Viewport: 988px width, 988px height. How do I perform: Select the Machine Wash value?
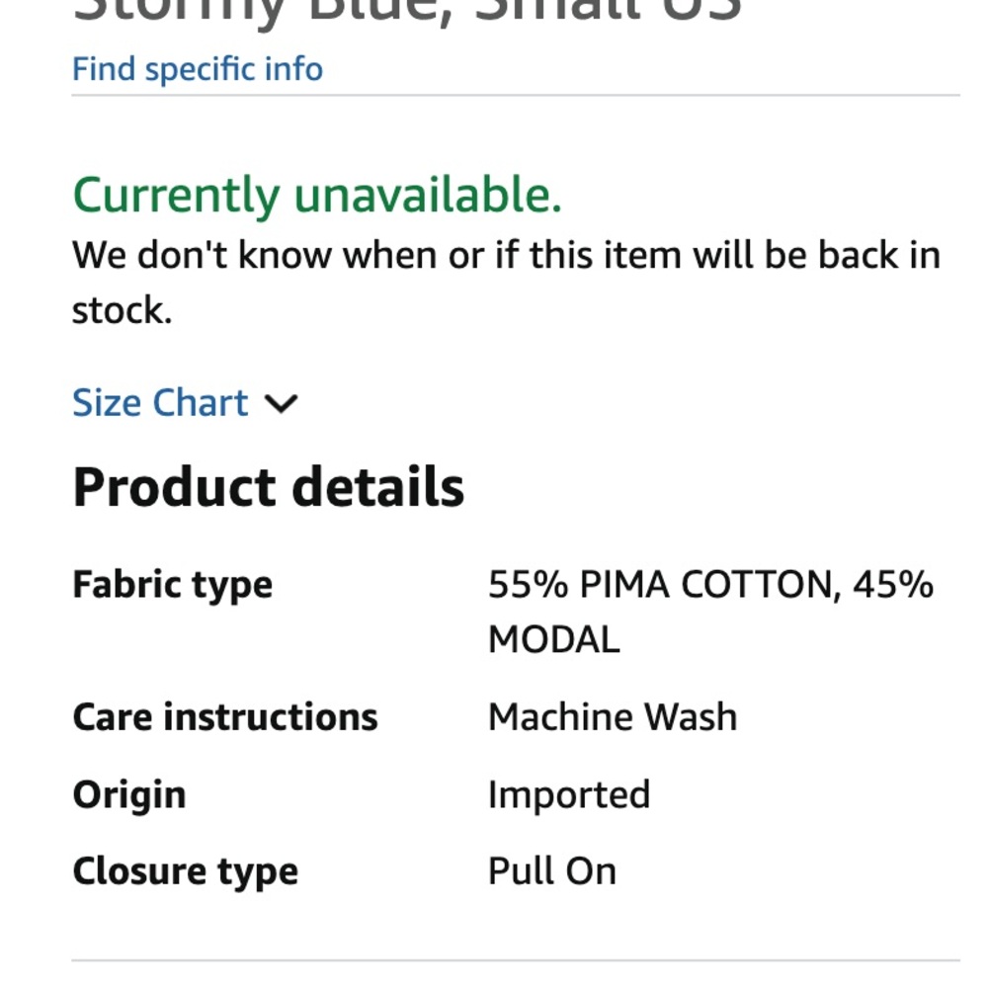[613, 716]
